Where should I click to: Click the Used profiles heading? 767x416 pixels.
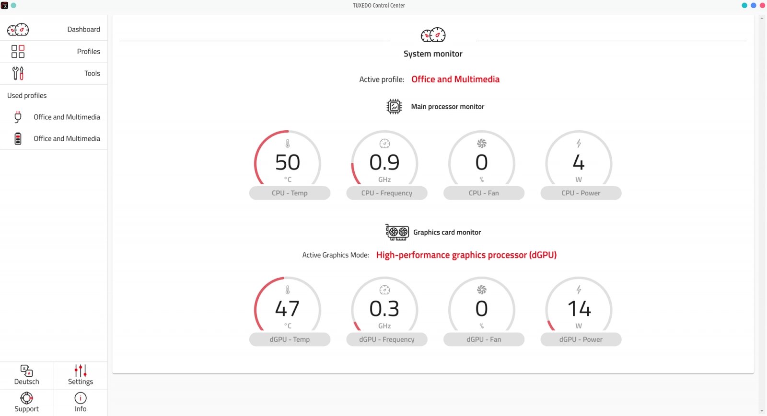[x=27, y=95]
